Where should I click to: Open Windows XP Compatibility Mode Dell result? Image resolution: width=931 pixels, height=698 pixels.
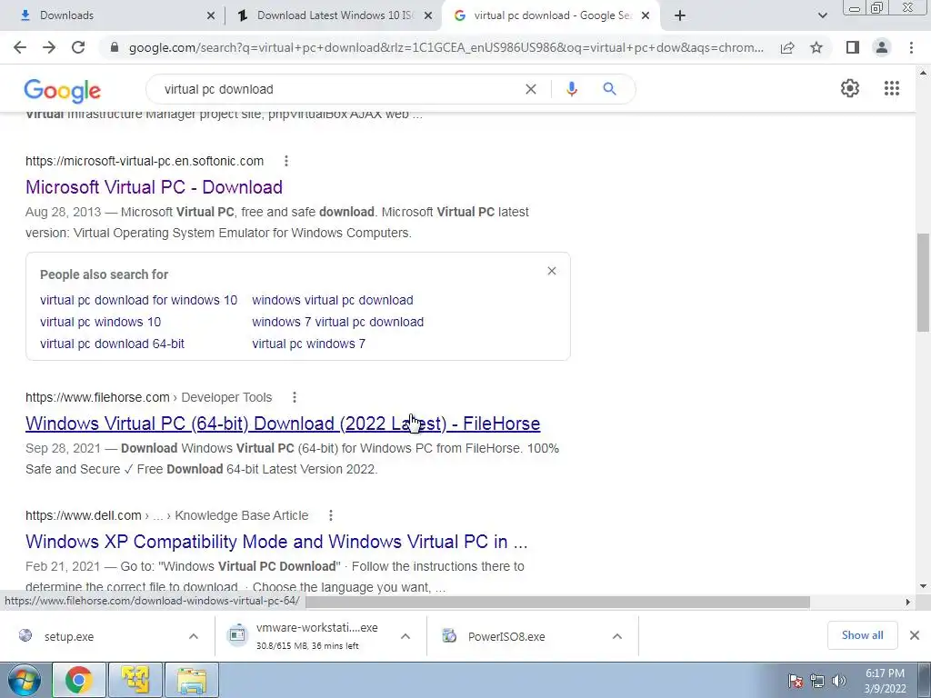click(276, 542)
